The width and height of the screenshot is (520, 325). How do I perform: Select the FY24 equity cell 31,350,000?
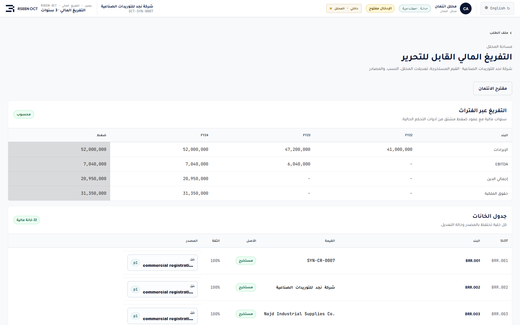pyautogui.click(x=195, y=193)
